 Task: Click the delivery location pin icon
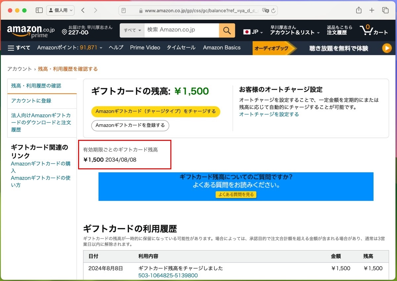[x=65, y=32]
